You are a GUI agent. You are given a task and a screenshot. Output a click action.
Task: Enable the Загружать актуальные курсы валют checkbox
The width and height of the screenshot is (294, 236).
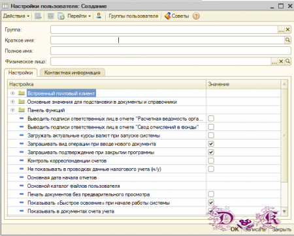211,136
